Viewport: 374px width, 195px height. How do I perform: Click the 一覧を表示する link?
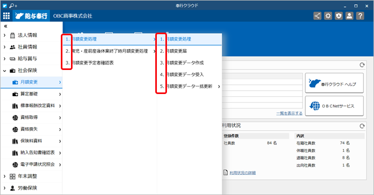(289, 113)
